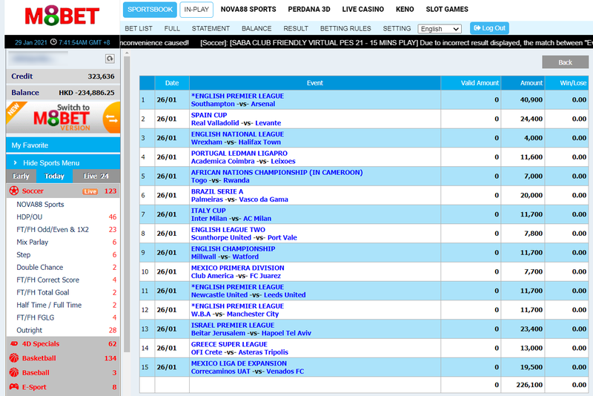Open SLOT GAMES in the top menu
593x396 pixels.
447,9
